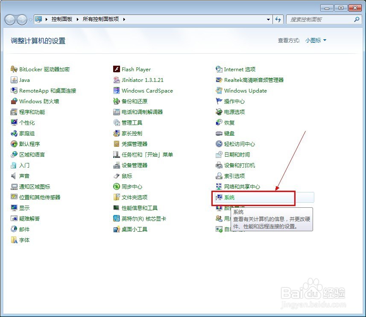
Task: Open the 任务栏和「开始」菜单 link
Action: point(147,154)
